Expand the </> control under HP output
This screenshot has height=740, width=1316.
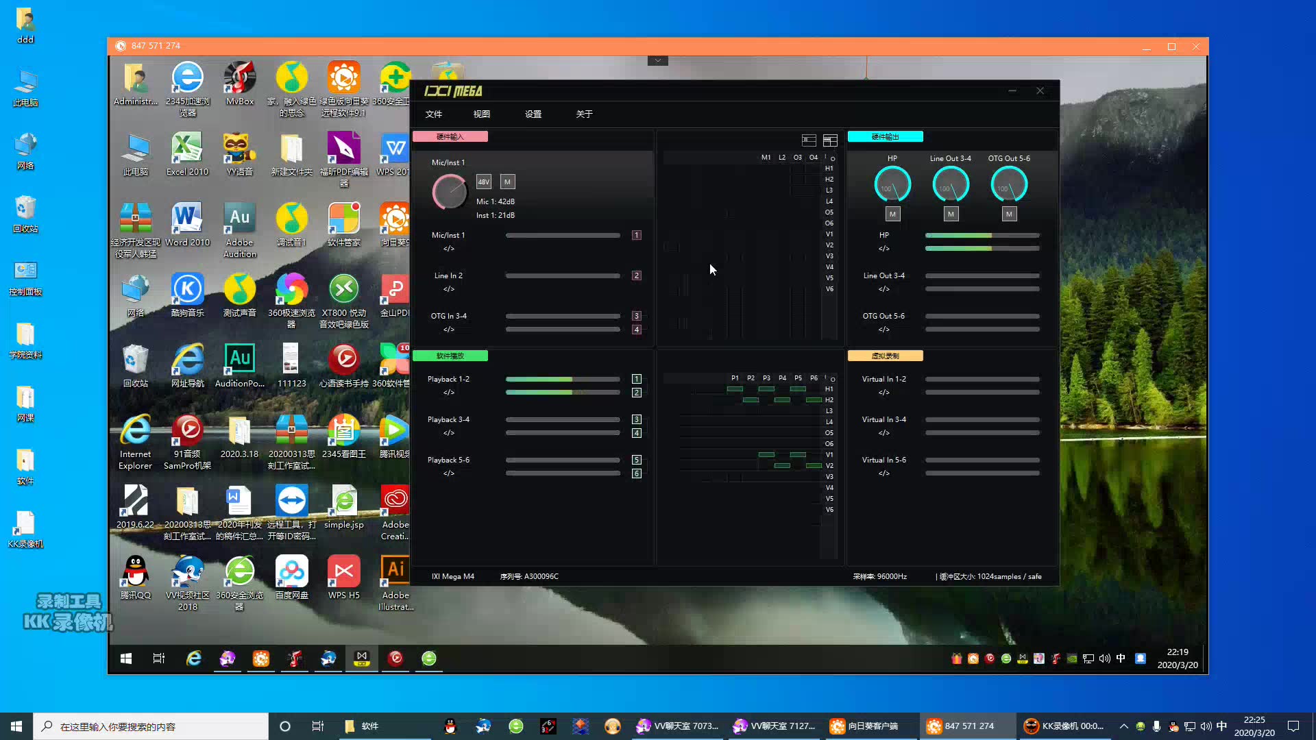click(x=884, y=249)
